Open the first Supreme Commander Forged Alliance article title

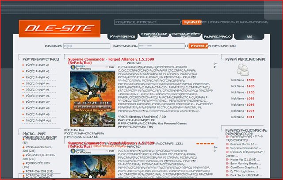pos(111,61)
